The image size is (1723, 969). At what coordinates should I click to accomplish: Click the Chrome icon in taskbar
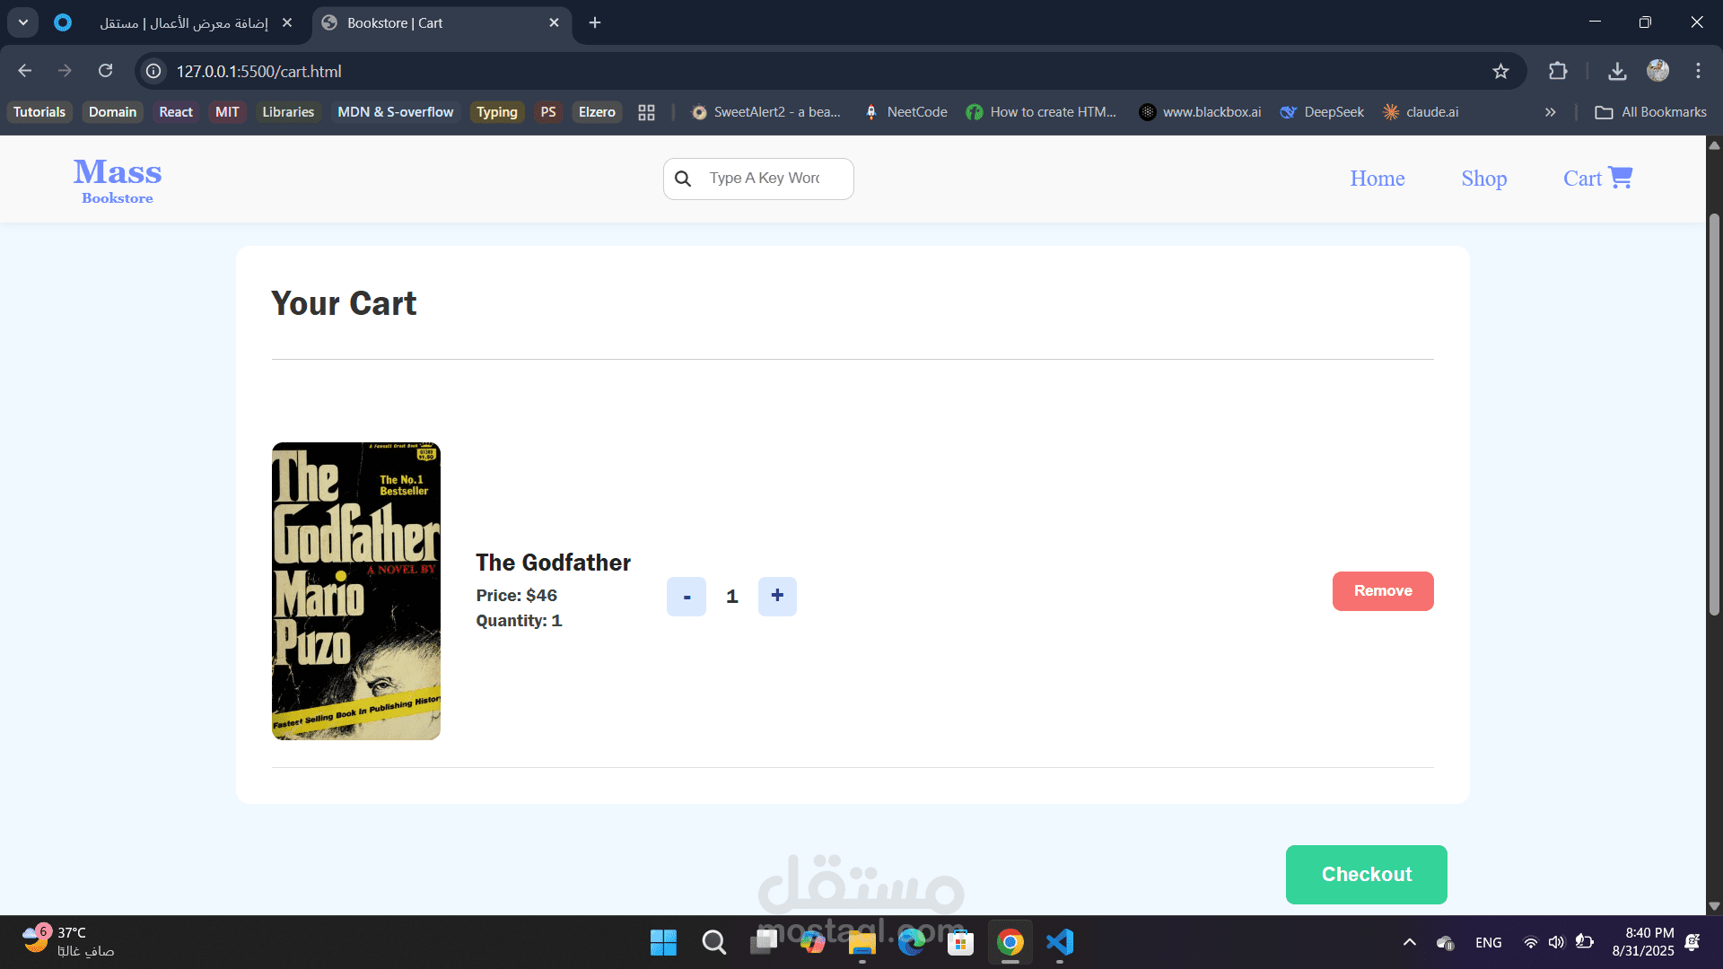click(x=1010, y=942)
